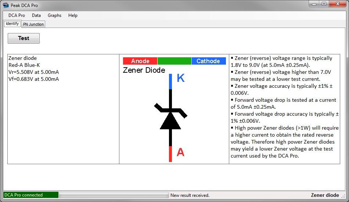
Task: Select the 'Red-A Blue-K' result line
Action: pyautogui.click(x=24, y=65)
